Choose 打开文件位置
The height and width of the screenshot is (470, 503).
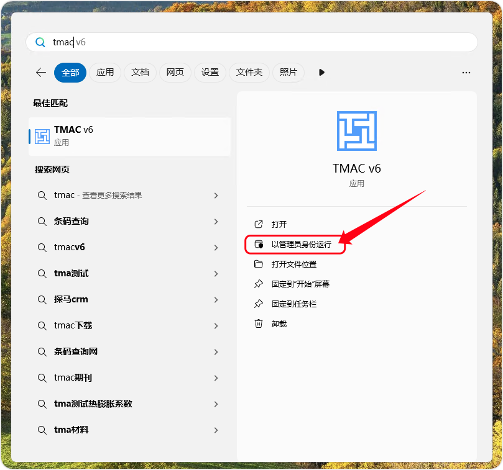click(x=294, y=264)
